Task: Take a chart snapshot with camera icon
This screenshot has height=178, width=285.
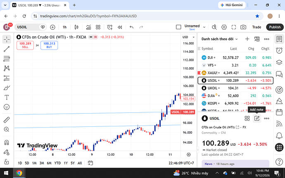Action: [243, 27]
